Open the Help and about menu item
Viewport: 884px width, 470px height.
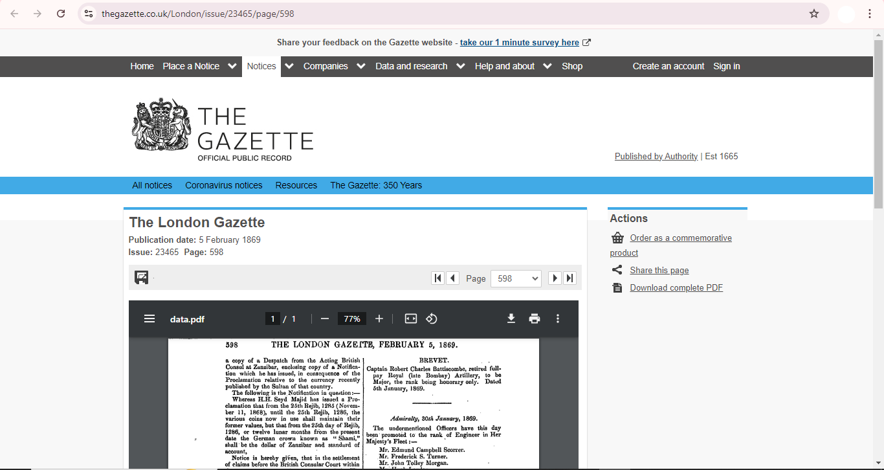(x=505, y=66)
